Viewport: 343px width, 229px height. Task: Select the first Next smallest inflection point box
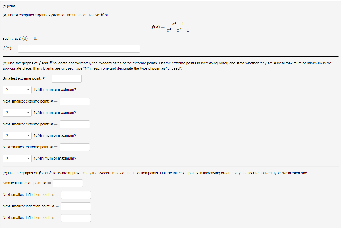(x=76, y=195)
